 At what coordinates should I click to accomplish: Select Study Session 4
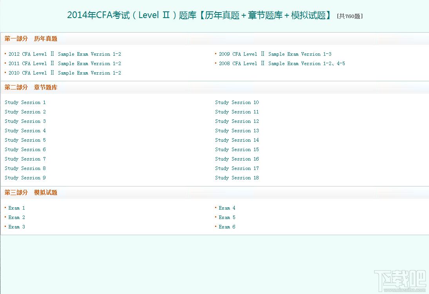(25, 130)
